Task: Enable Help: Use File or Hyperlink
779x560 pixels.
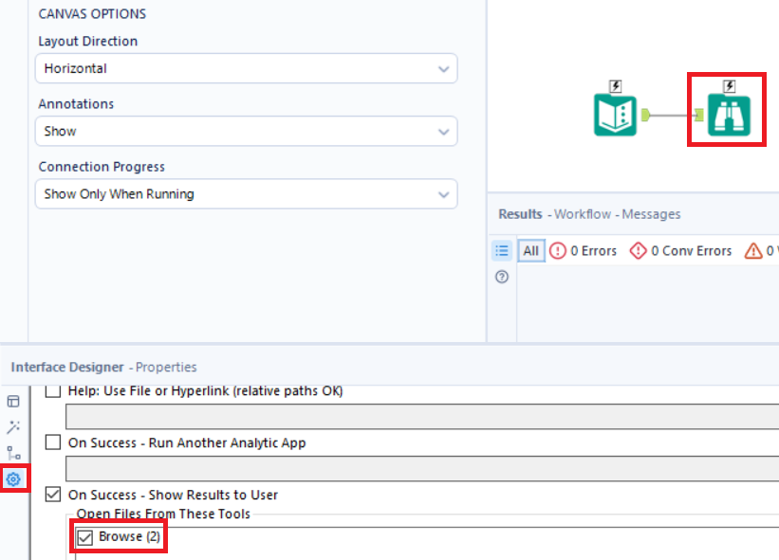Action: tap(52, 390)
